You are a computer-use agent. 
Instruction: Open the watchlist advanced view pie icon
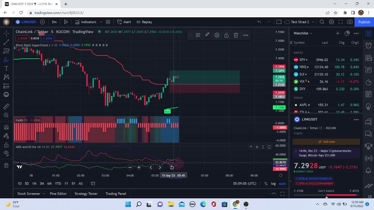347,33
